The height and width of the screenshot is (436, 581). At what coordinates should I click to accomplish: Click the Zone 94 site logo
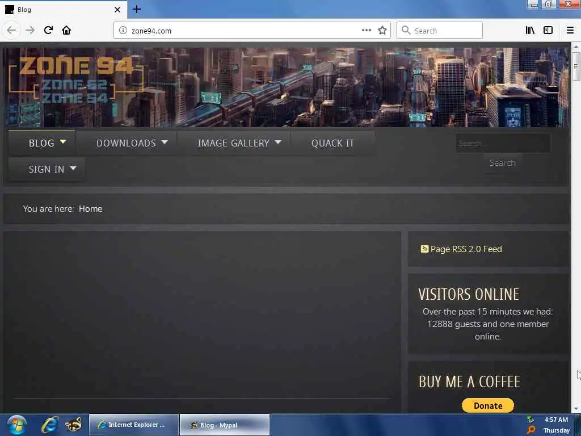76,80
